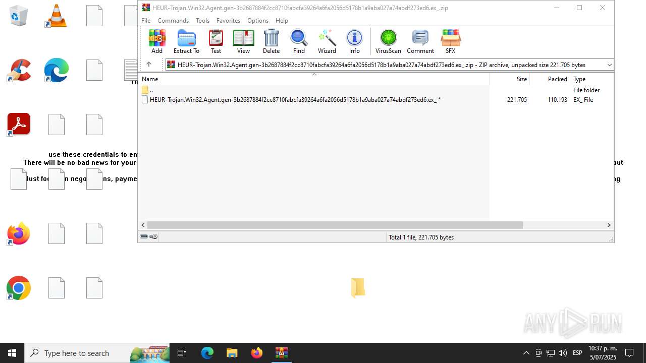Image resolution: width=646 pixels, height=363 pixels.
Task: Open the Help menu
Action: point(282,21)
